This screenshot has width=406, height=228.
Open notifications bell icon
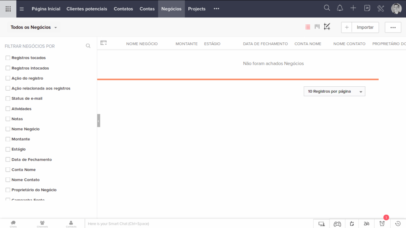click(340, 8)
